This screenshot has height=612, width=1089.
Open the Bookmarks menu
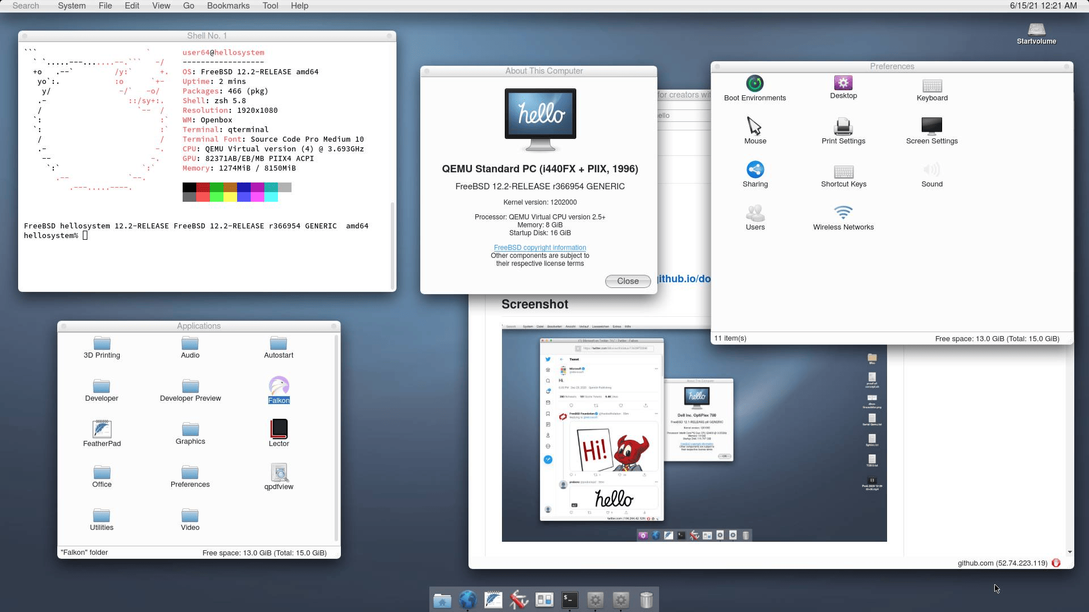click(228, 6)
